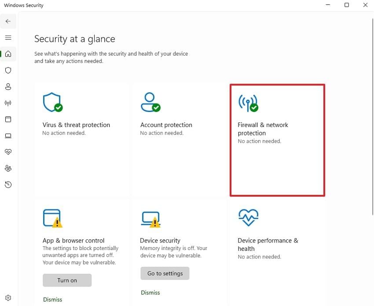Open Device performance & health heart sidebar icon

point(8,152)
